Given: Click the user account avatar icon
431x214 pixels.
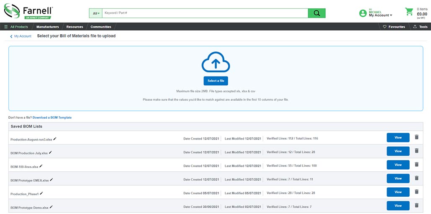Looking at the screenshot, I should click(x=363, y=13).
